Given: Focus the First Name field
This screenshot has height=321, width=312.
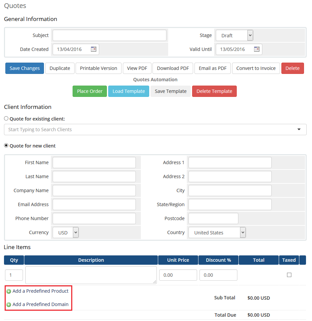Looking at the screenshot, I should point(94,162).
